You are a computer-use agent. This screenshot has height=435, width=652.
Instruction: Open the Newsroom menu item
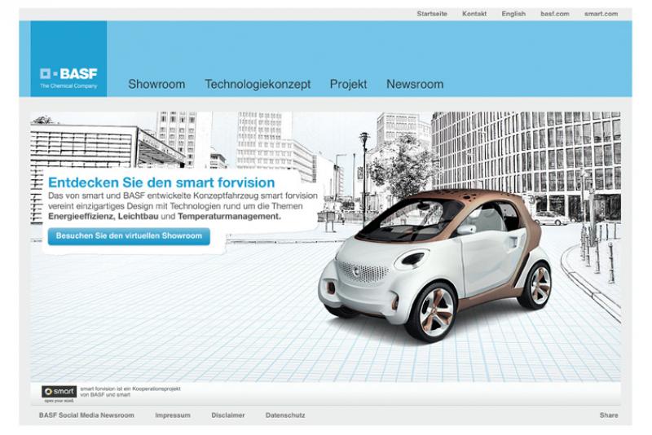(415, 84)
